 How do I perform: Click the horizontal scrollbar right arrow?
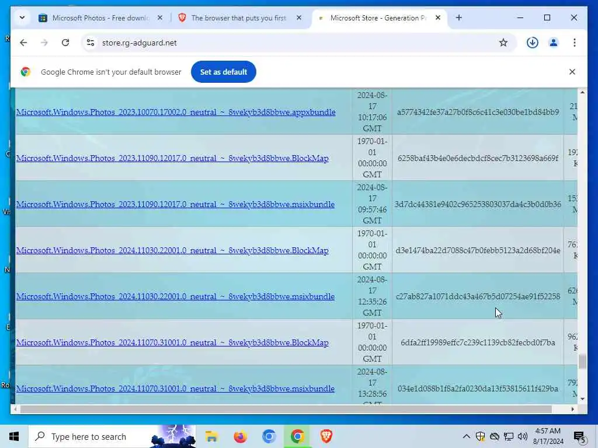[x=572, y=409]
